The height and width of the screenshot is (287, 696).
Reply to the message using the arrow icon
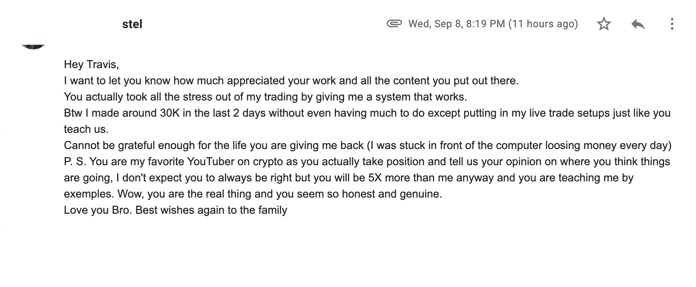(x=638, y=24)
